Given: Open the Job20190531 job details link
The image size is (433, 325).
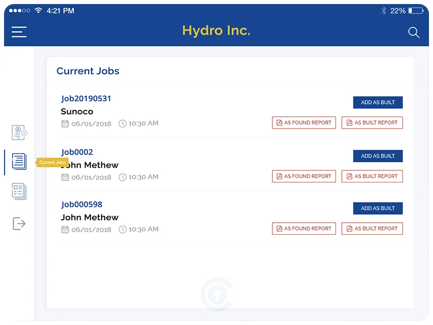Looking at the screenshot, I should point(86,99).
